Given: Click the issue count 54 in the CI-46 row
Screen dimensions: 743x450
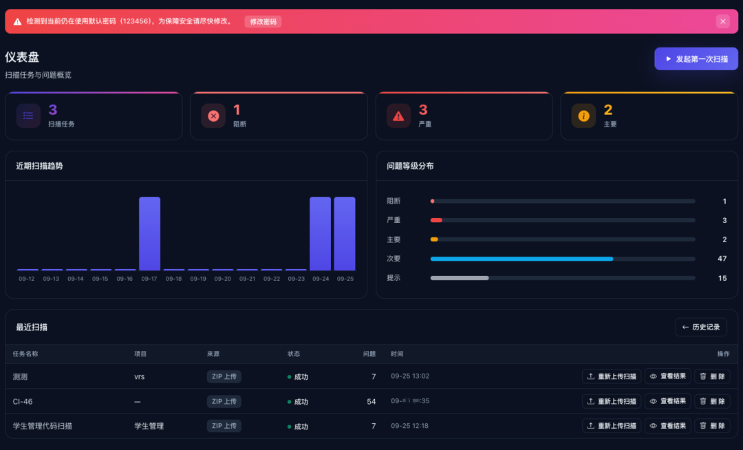Looking at the screenshot, I should [x=371, y=402].
